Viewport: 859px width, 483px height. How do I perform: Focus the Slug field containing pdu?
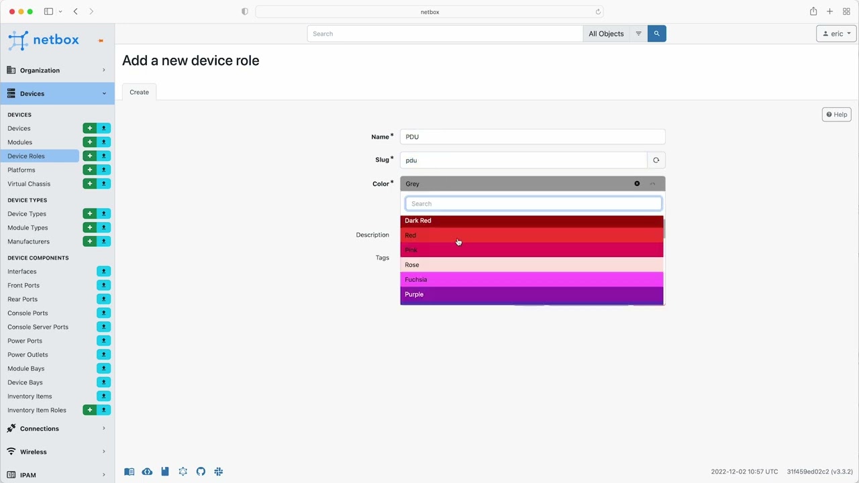click(523, 160)
